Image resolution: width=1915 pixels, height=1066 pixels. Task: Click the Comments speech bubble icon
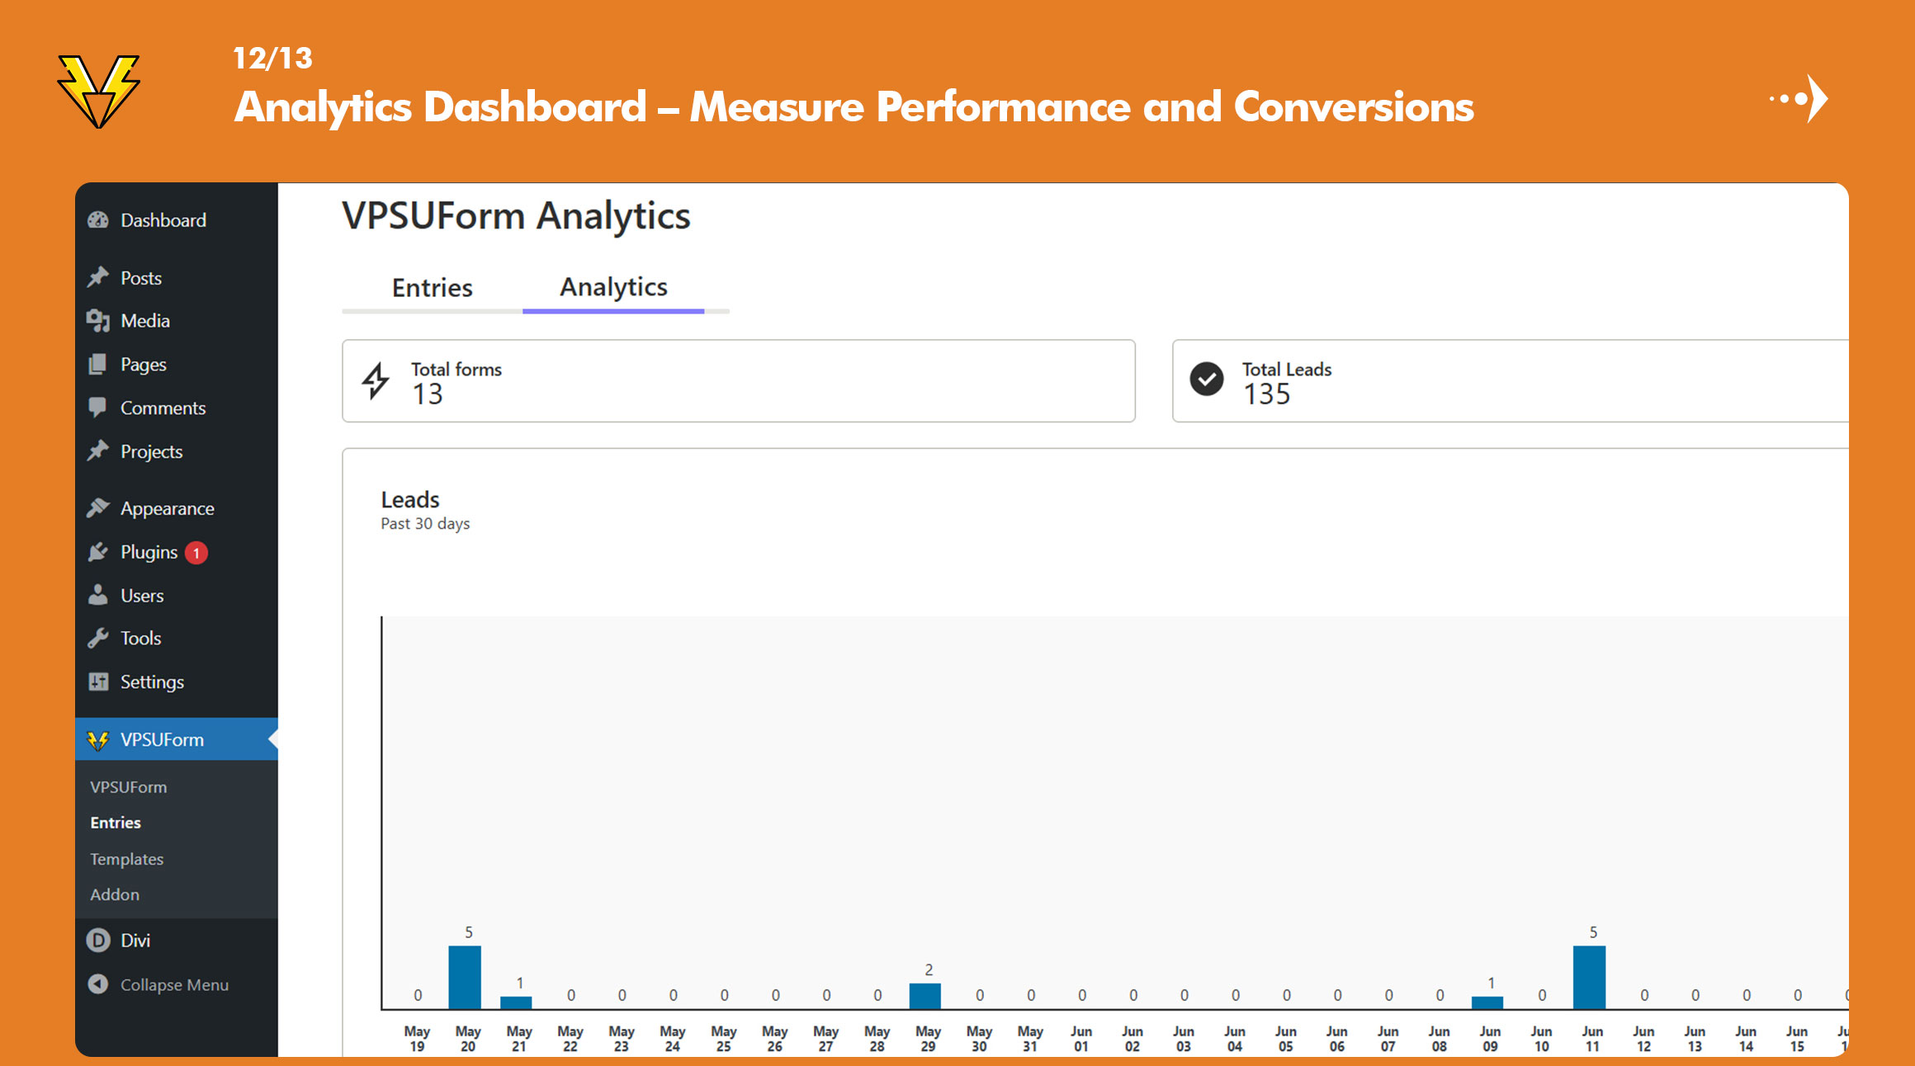point(98,408)
